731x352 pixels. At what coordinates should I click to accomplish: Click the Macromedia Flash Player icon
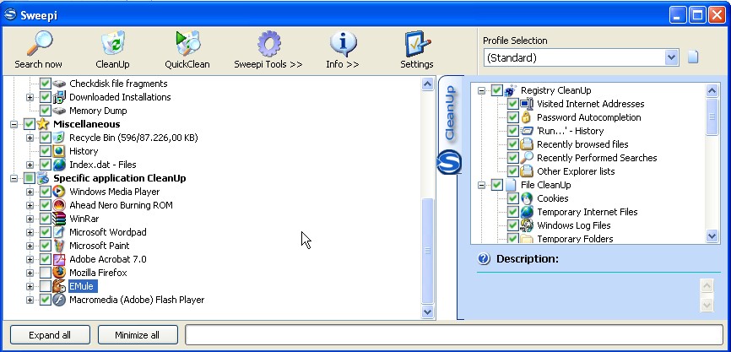(59, 300)
